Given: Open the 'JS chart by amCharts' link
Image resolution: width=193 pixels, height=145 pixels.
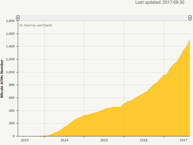Looking at the screenshot, I should (x=36, y=25).
